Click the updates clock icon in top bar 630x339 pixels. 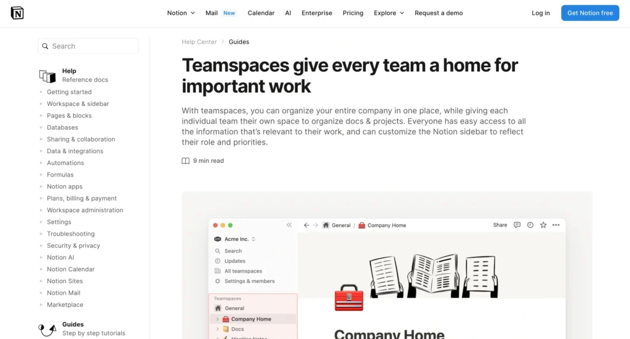tap(530, 225)
